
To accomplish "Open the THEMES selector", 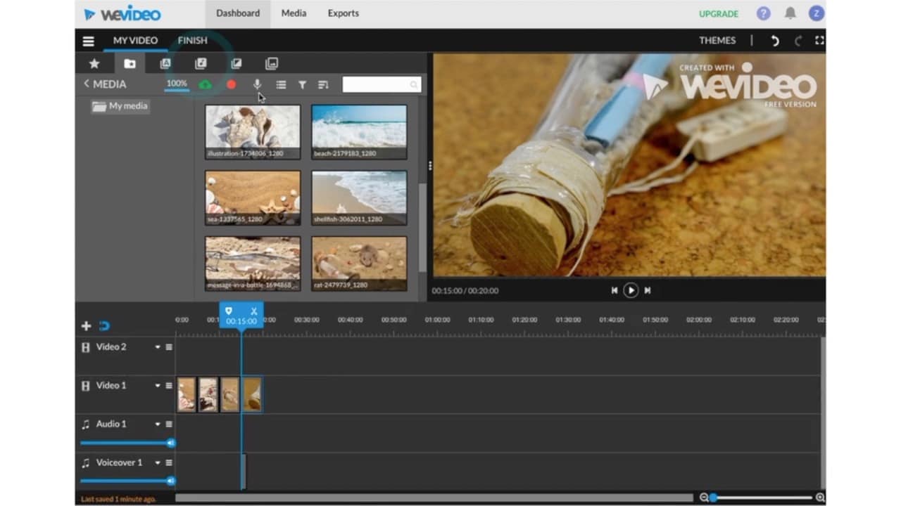I will (x=717, y=40).
